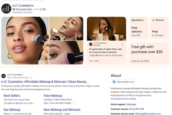The height and width of the screenshot is (115, 172).
Task: Open the Help page link
Action: point(131,104)
